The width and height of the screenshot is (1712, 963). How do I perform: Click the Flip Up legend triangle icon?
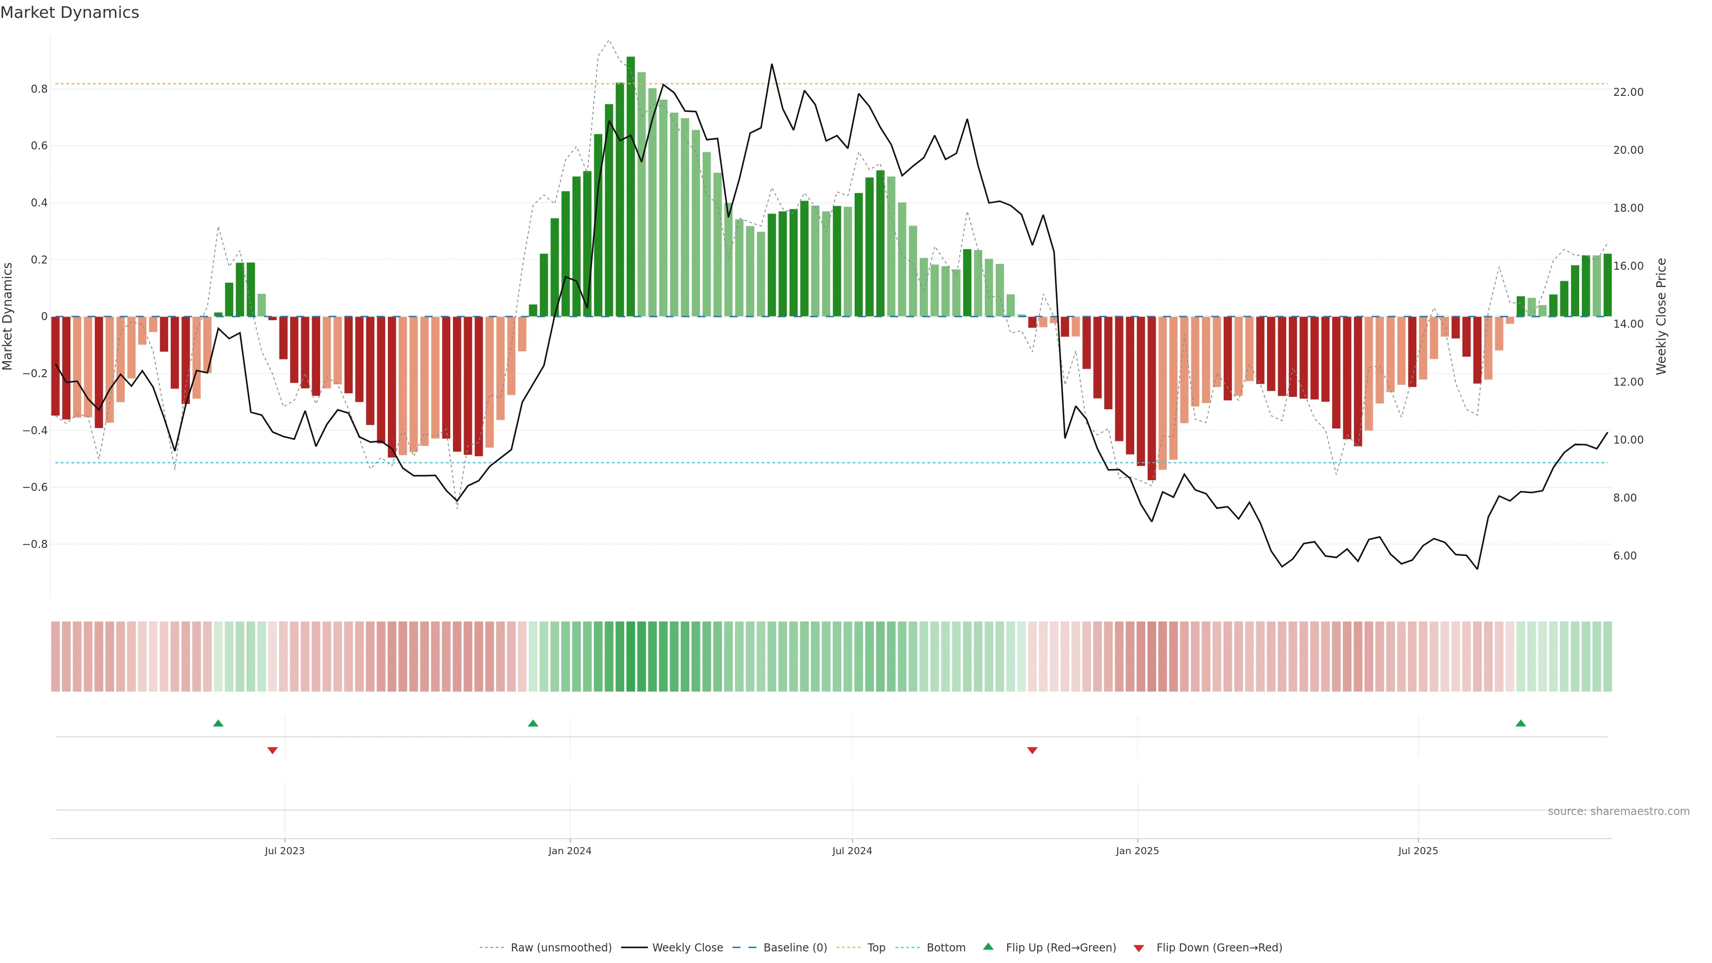click(988, 947)
